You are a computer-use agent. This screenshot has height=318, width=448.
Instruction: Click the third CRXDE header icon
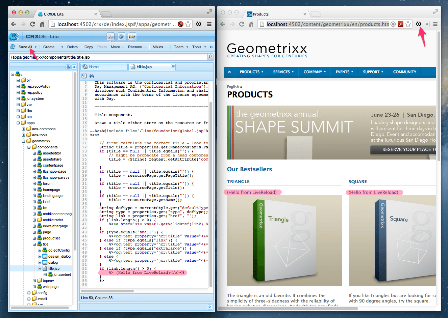132,36
